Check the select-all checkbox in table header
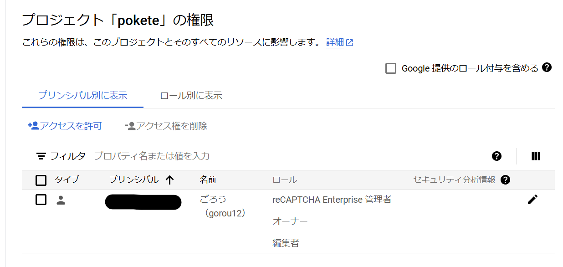The image size is (563, 267). (x=41, y=180)
